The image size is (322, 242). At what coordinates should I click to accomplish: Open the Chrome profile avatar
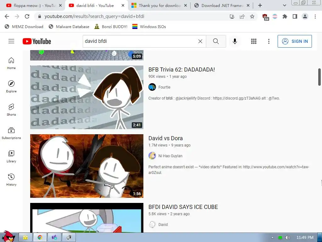(x=305, y=16)
